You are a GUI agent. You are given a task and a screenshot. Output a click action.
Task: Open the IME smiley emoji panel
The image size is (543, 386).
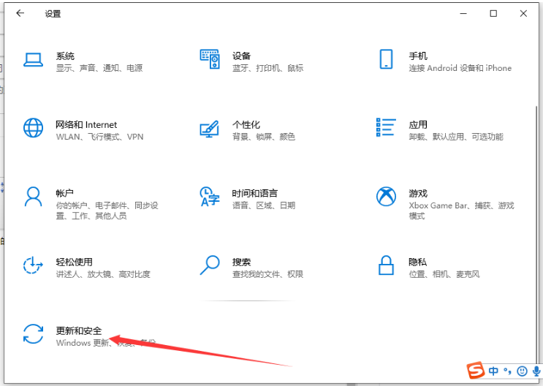click(522, 371)
